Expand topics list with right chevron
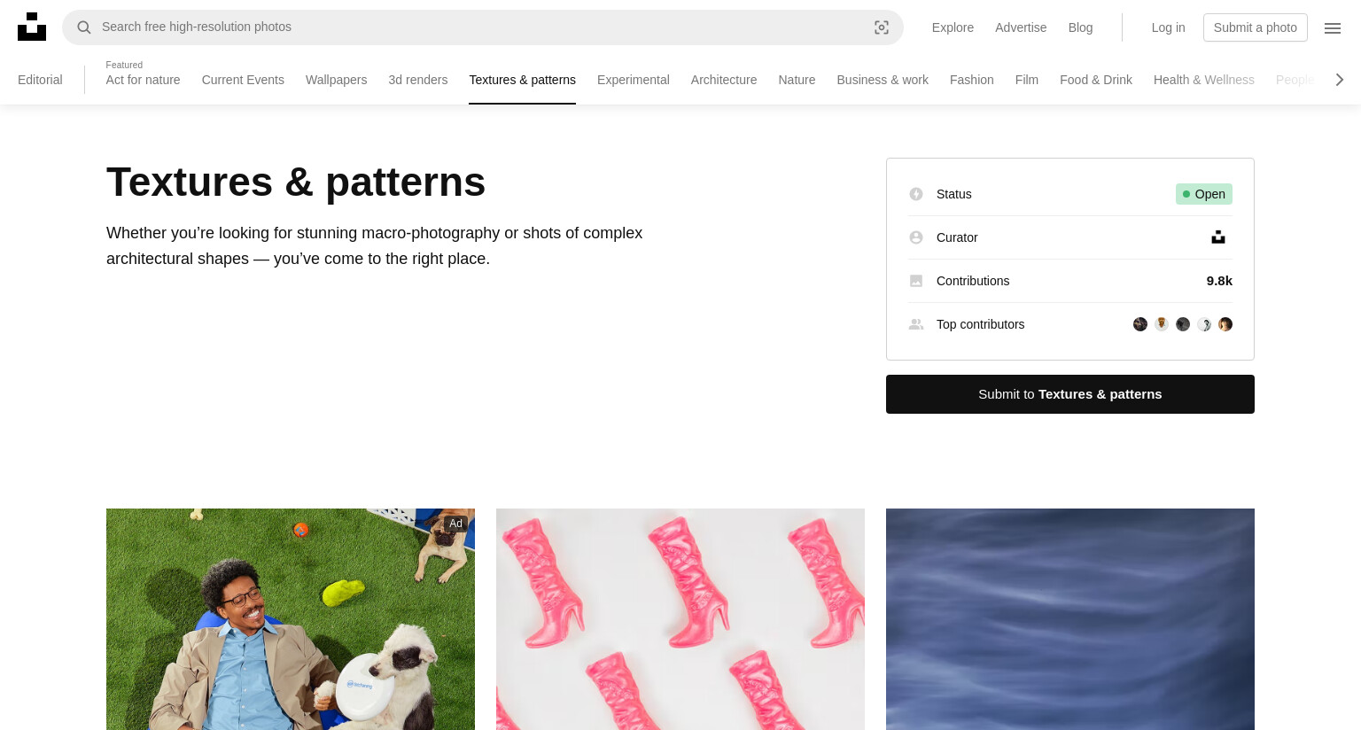Screen dimensions: 1361x730 click(x=1340, y=80)
